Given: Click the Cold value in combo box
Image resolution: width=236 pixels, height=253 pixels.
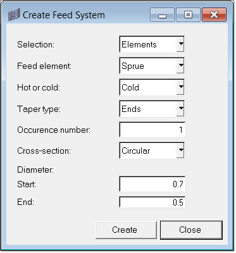Looking at the screenshot, I should click(x=130, y=87).
